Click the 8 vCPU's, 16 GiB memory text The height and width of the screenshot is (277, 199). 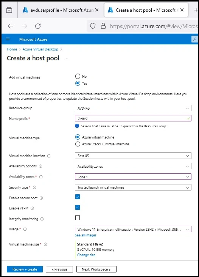[96, 249]
